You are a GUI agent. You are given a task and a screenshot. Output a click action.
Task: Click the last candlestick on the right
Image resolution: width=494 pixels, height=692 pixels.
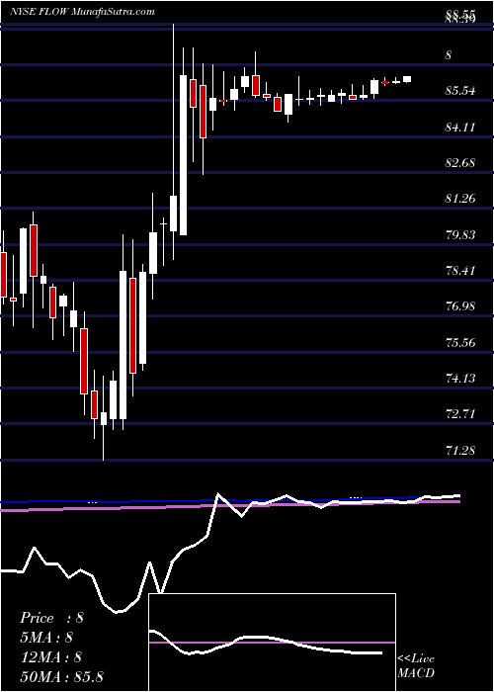point(407,79)
